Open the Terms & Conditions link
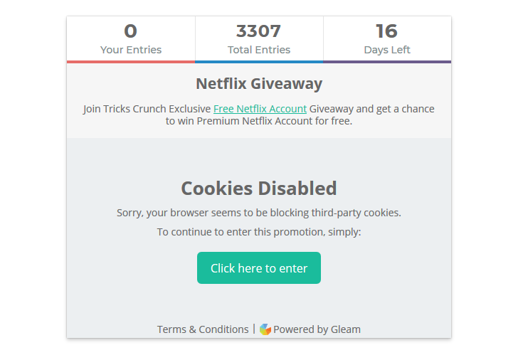The width and height of the screenshot is (523, 360). tap(203, 329)
